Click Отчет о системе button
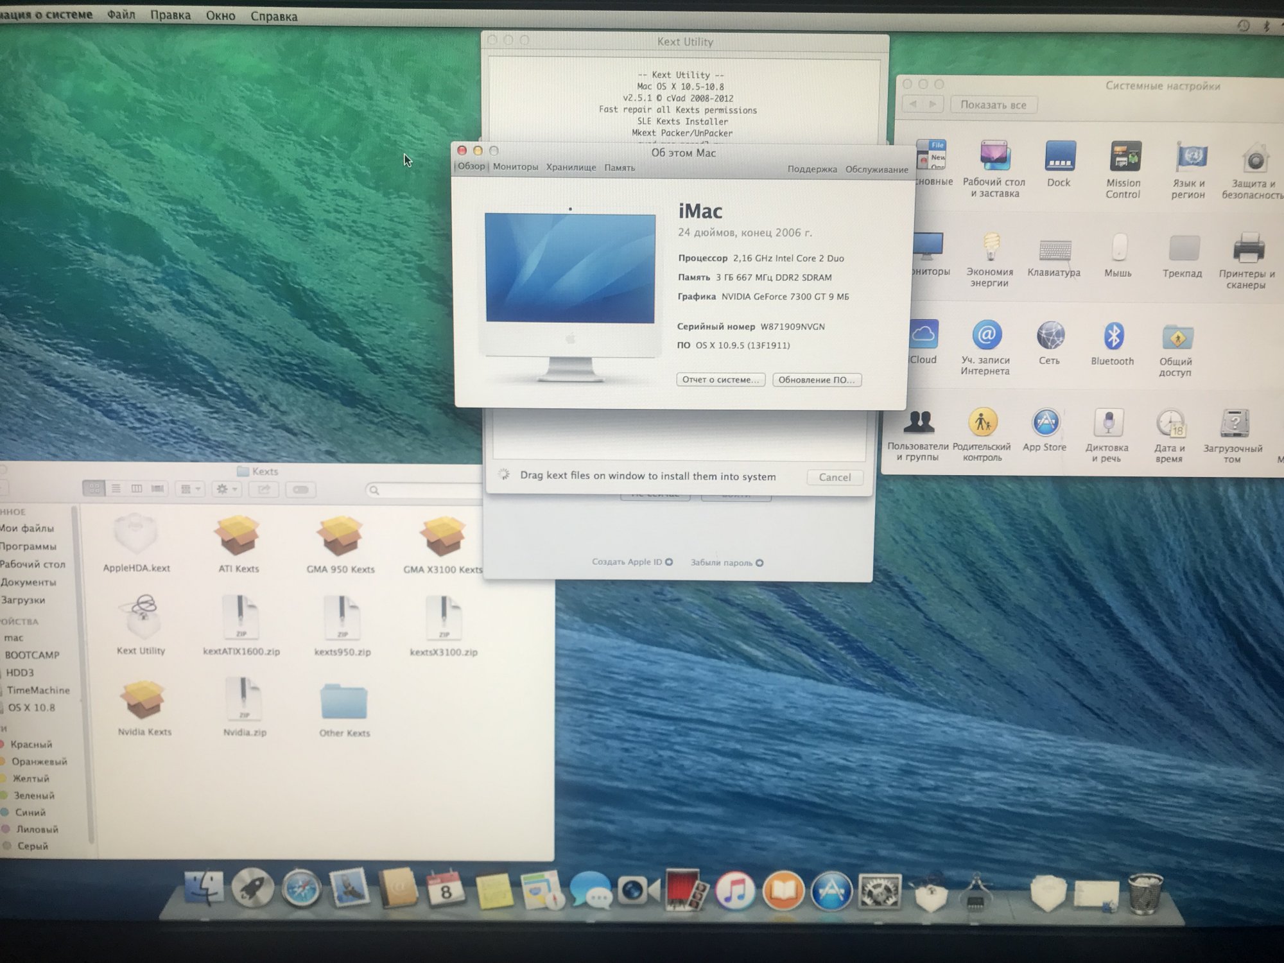1284x963 pixels. coord(720,379)
